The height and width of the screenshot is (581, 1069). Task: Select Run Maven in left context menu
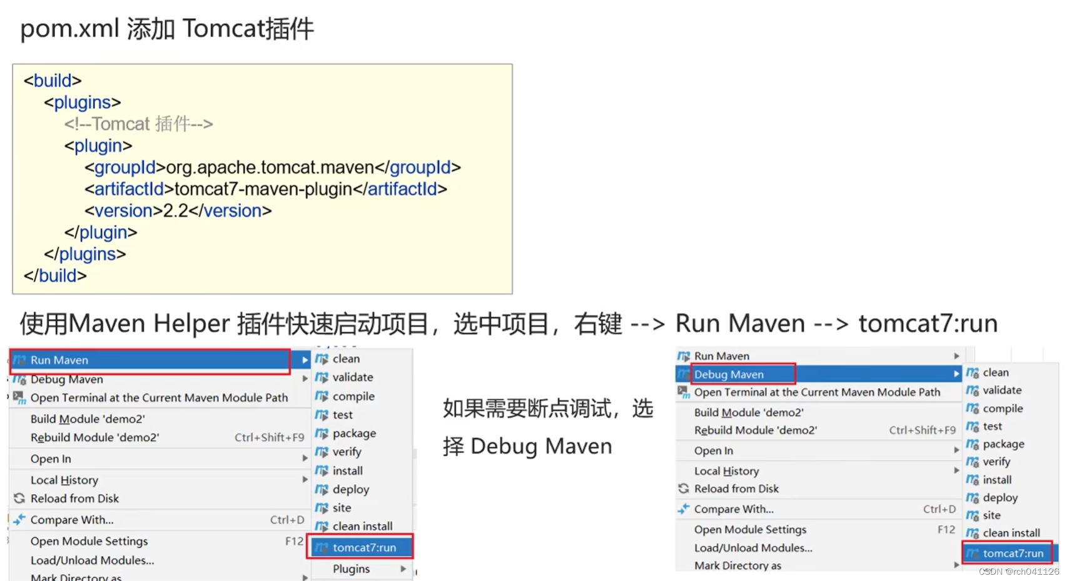point(160,360)
